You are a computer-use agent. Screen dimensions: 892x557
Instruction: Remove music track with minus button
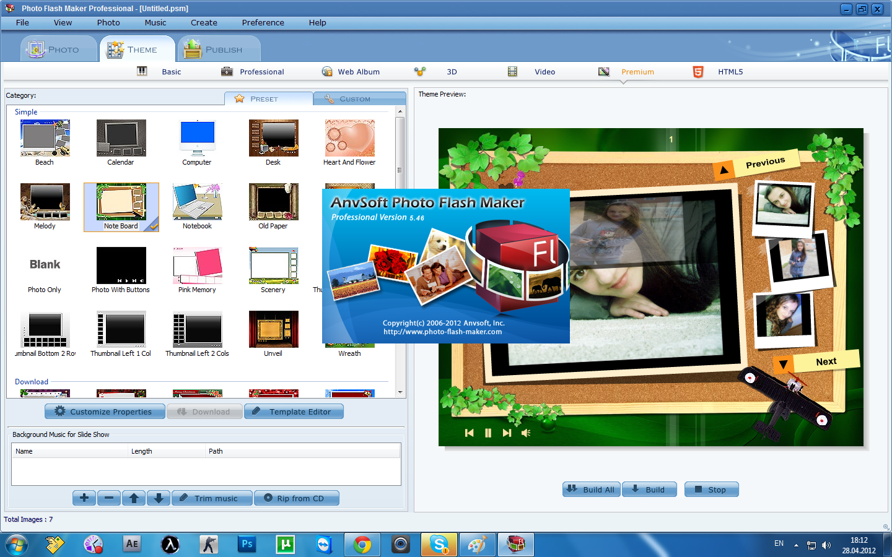(x=109, y=498)
